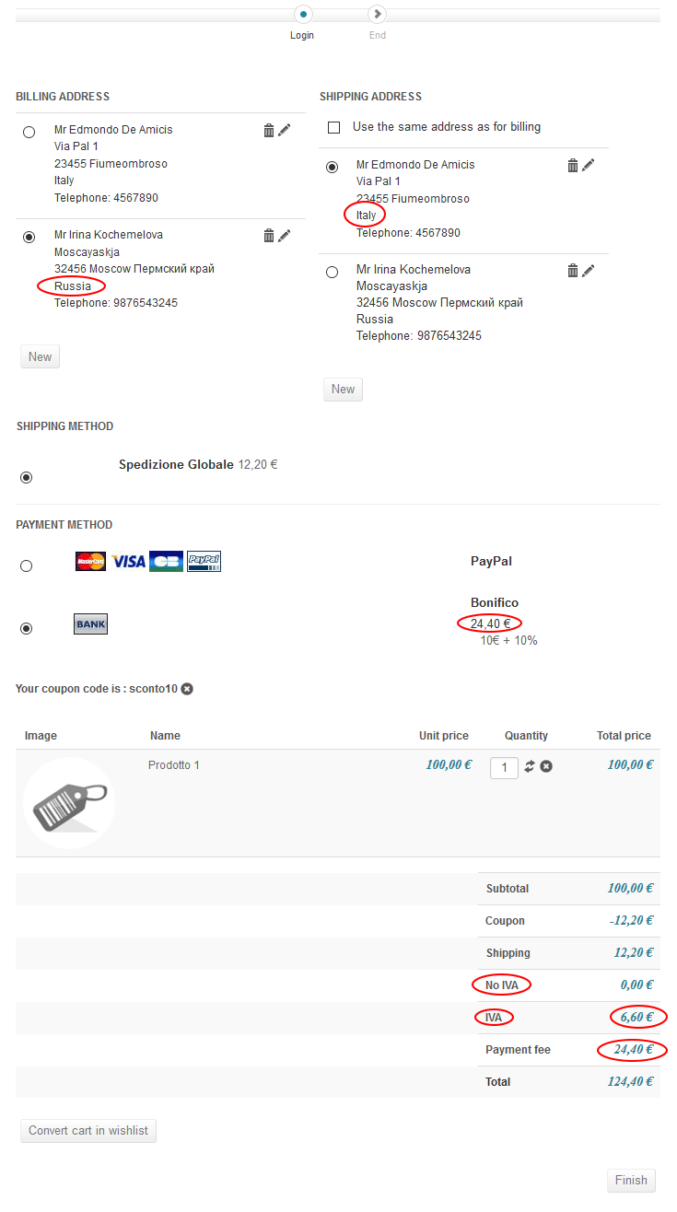
Task: Delete Edmondo De Amicis billing address
Action: pos(269,131)
